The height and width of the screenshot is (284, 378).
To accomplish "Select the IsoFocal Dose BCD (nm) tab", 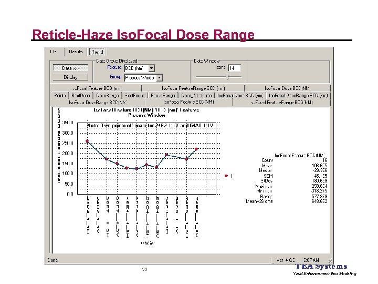I will (x=240, y=95).
